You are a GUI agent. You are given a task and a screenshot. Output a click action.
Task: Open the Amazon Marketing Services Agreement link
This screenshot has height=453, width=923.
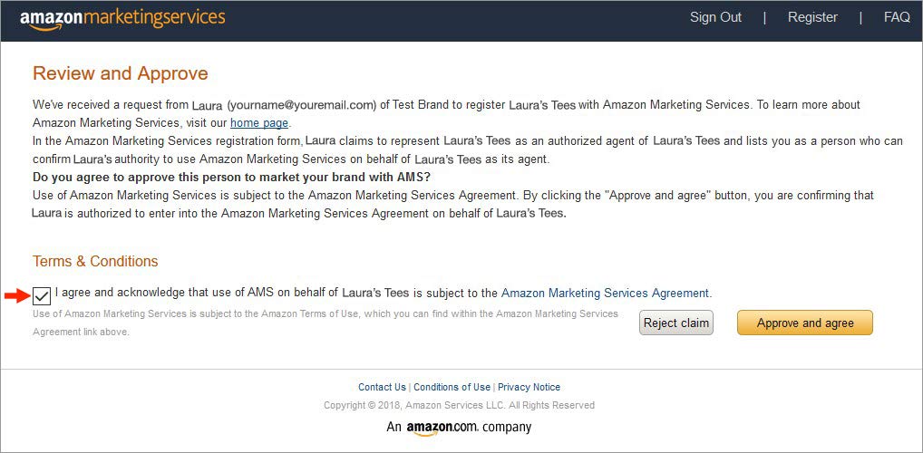605,293
